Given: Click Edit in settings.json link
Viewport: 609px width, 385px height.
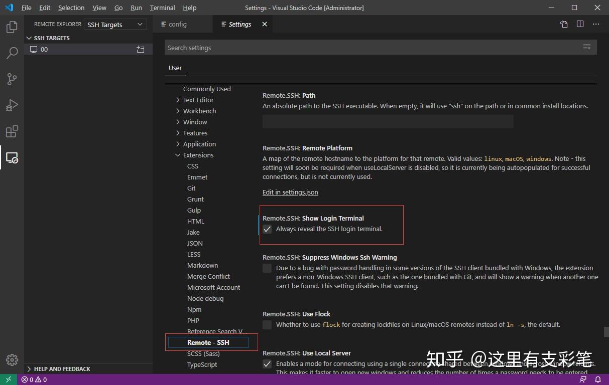Looking at the screenshot, I should [290, 192].
